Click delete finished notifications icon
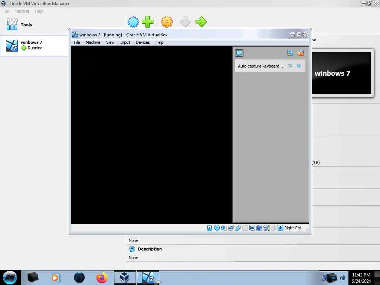Viewport: 380px width, 285px height. (301, 53)
